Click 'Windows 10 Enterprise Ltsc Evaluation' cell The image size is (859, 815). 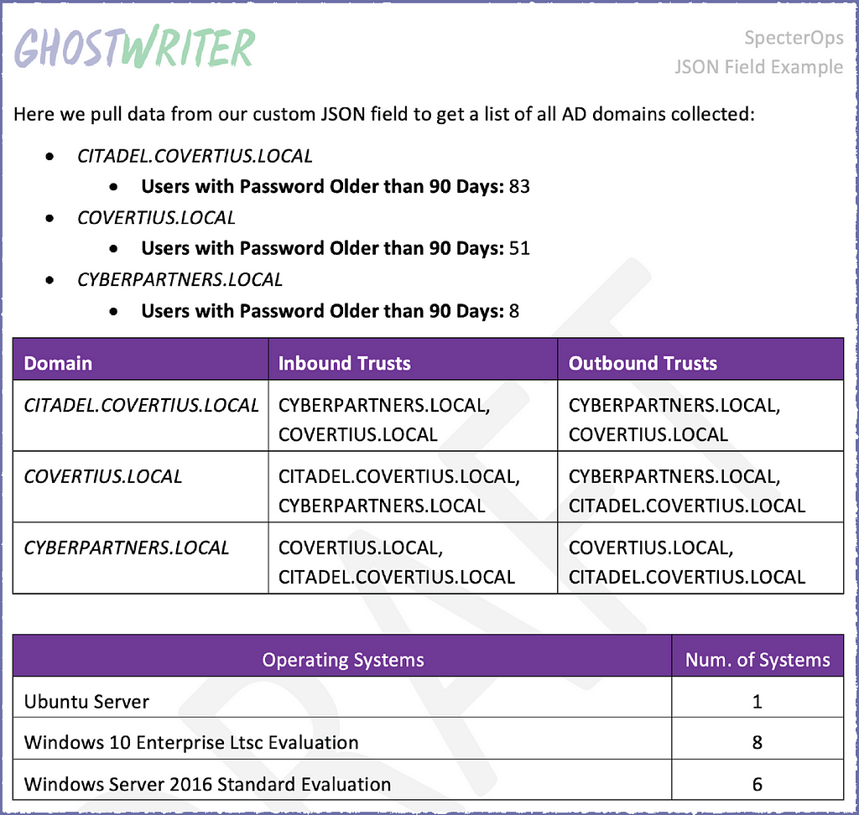click(342, 739)
